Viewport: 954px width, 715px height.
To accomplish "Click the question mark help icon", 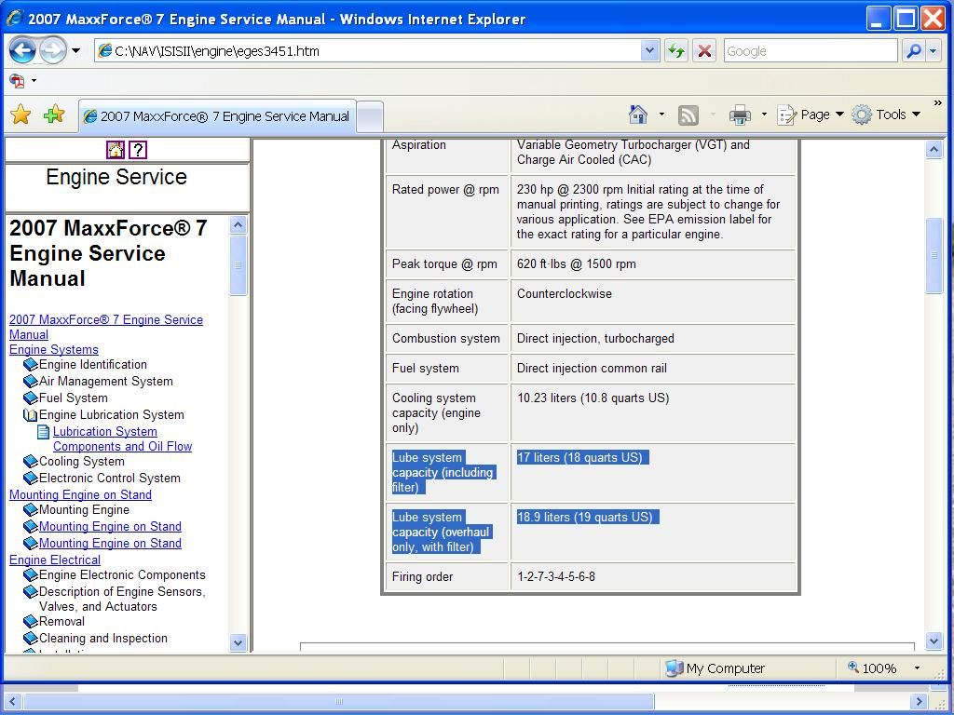I will pos(138,150).
